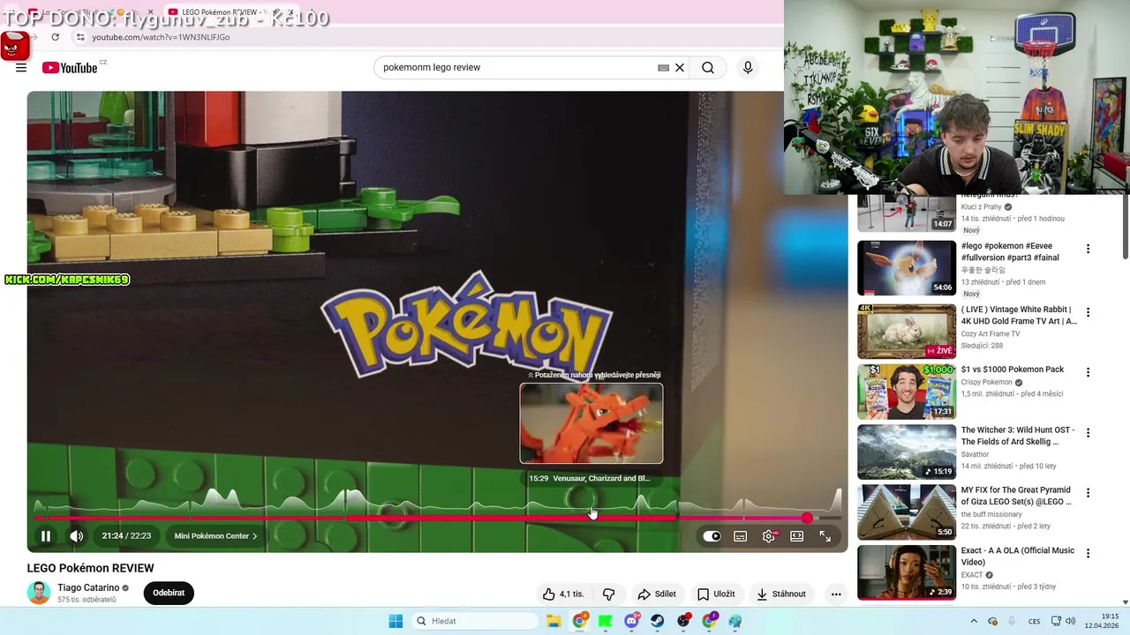The width and height of the screenshot is (1130, 635).
Task: Open Tiago Catarino channel avatar
Action: click(x=39, y=593)
